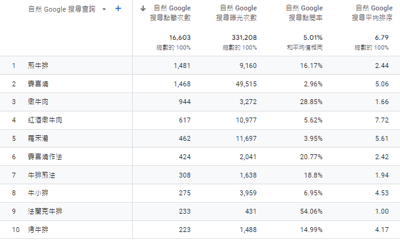400x240 pixels.
Task: Click average position value 1.66
Action: point(382,102)
